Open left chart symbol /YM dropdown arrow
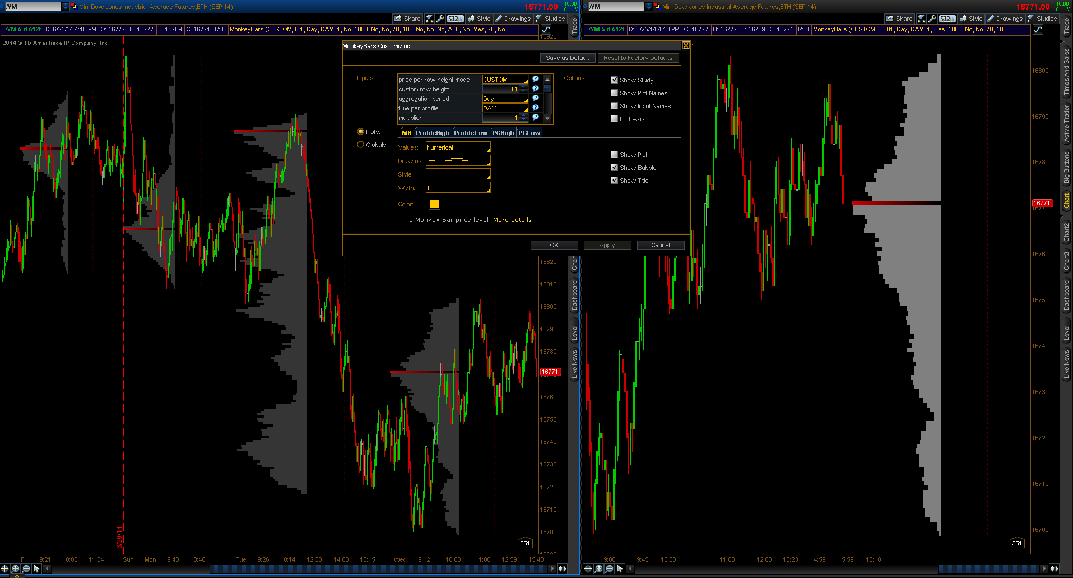The height and width of the screenshot is (578, 1073). click(x=66, y=7)
